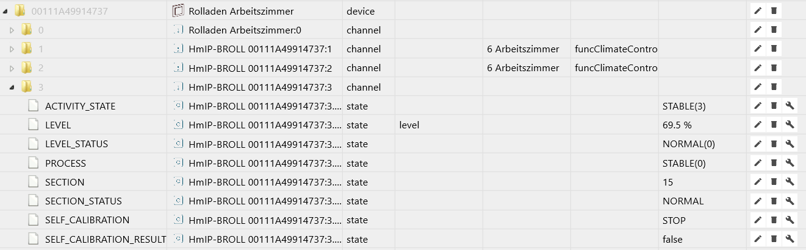
Task: Open wrench settings for LEVEL state
Action: (x=790, y=125)
